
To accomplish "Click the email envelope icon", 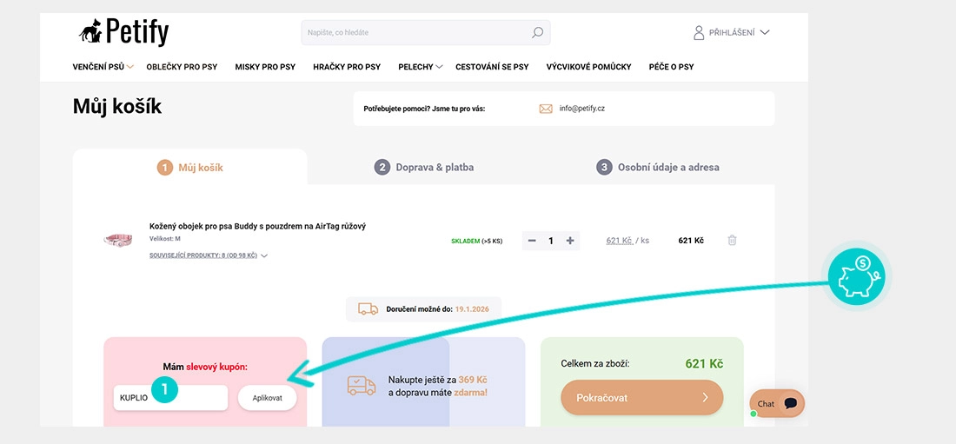I will 546,109.
